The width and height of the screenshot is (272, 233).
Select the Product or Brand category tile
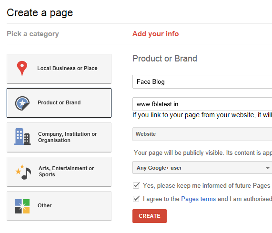(x=59, y=103)
